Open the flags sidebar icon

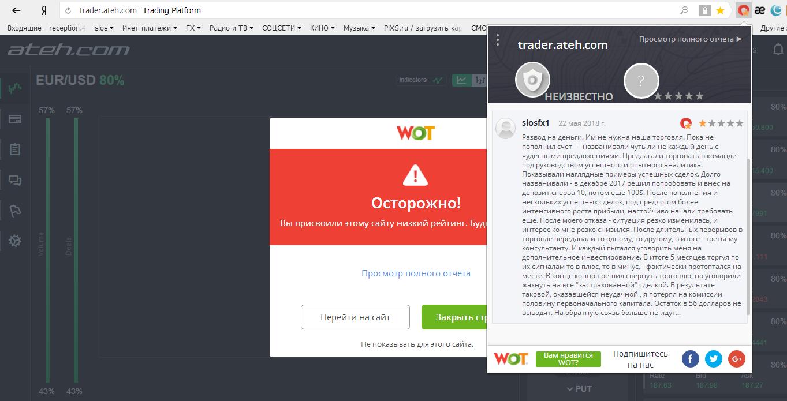click(15, 211)
